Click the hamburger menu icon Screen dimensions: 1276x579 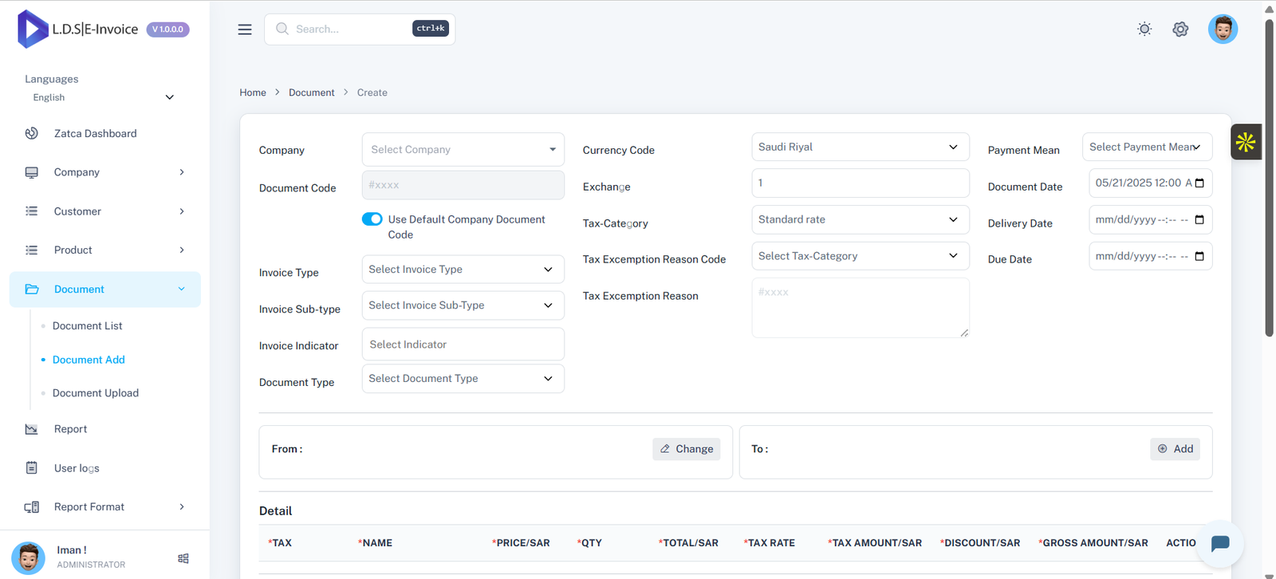click(x=245, y=30)
